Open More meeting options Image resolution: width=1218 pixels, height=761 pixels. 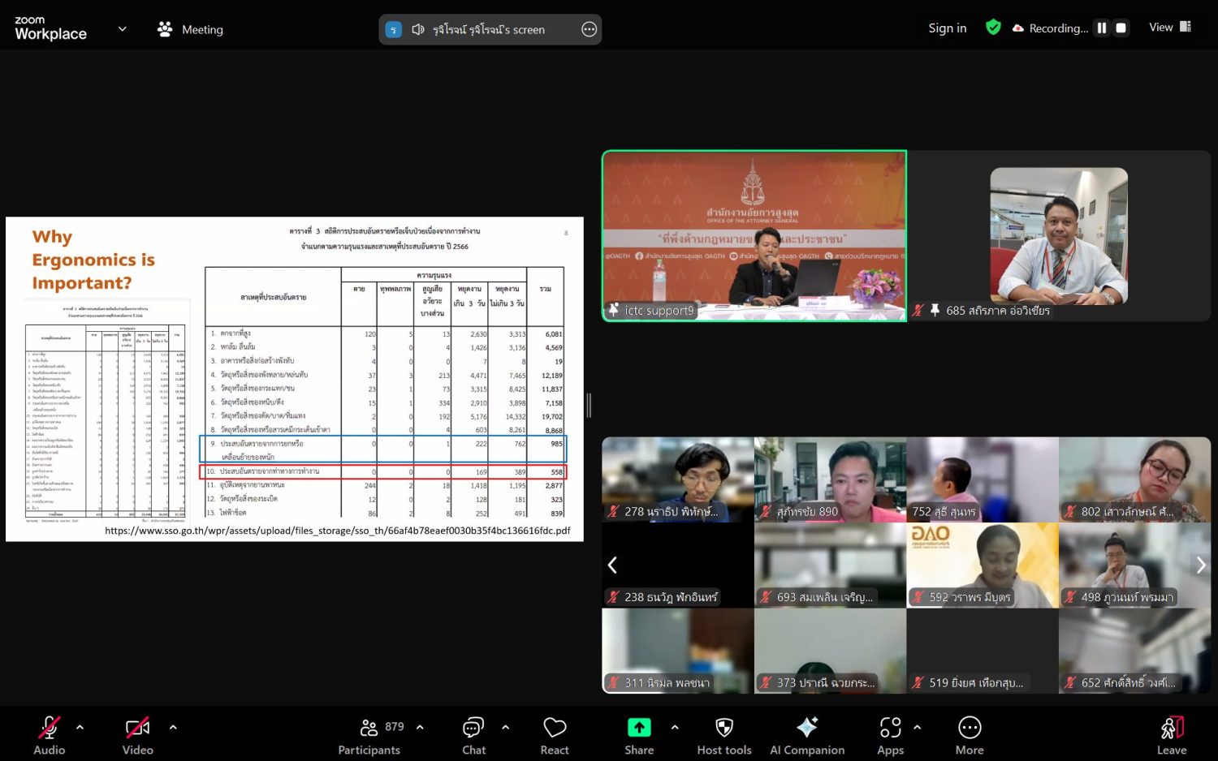click(x=970, y=735)
